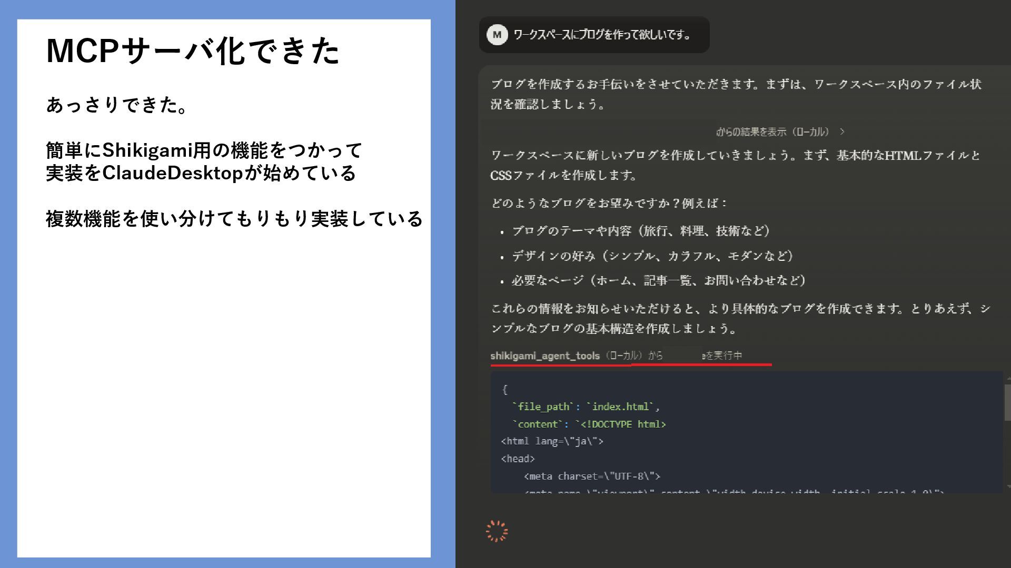Click the opening brace of the code block
Viewport: 1011px width, 568px height.
[x=504, y=389]
